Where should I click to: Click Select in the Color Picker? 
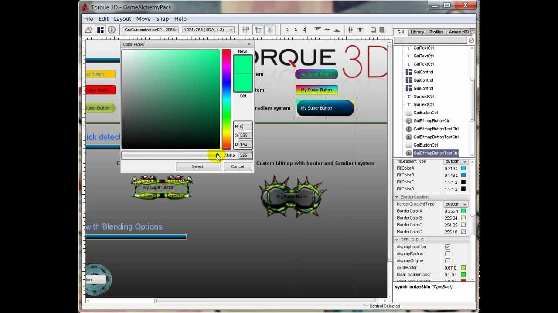(197, 166)
